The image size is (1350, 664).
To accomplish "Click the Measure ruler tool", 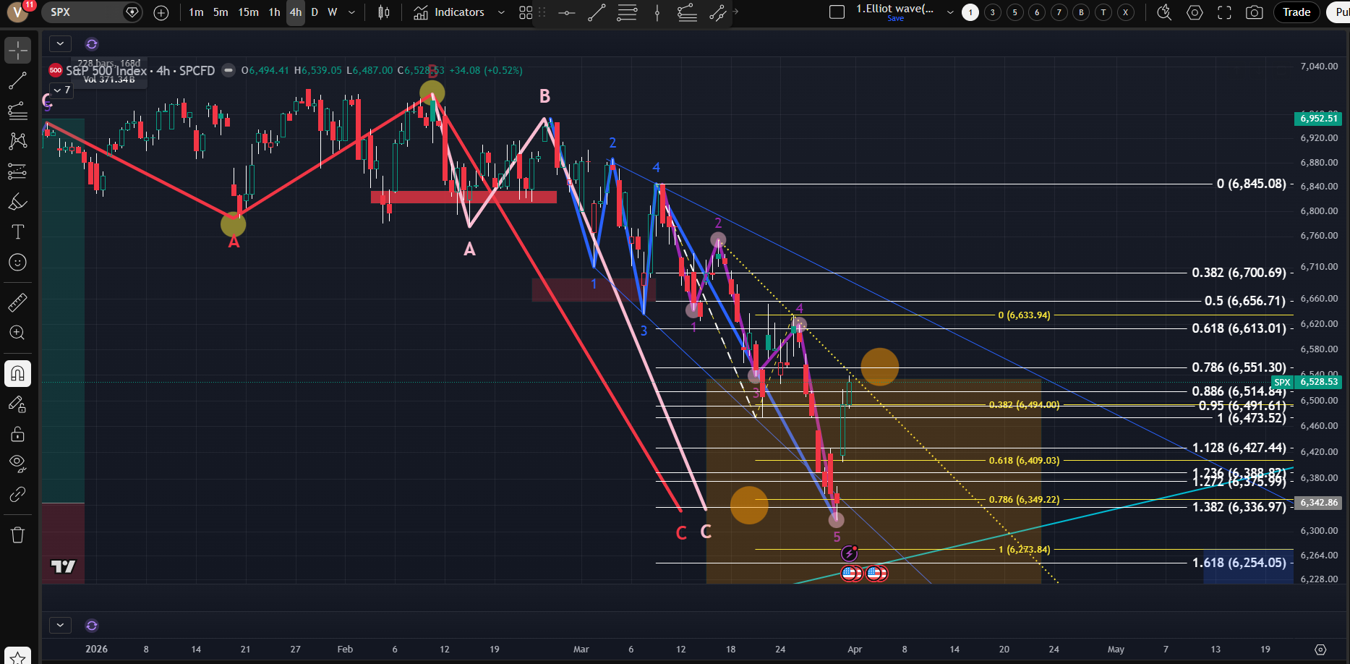I will click(17, 302).
